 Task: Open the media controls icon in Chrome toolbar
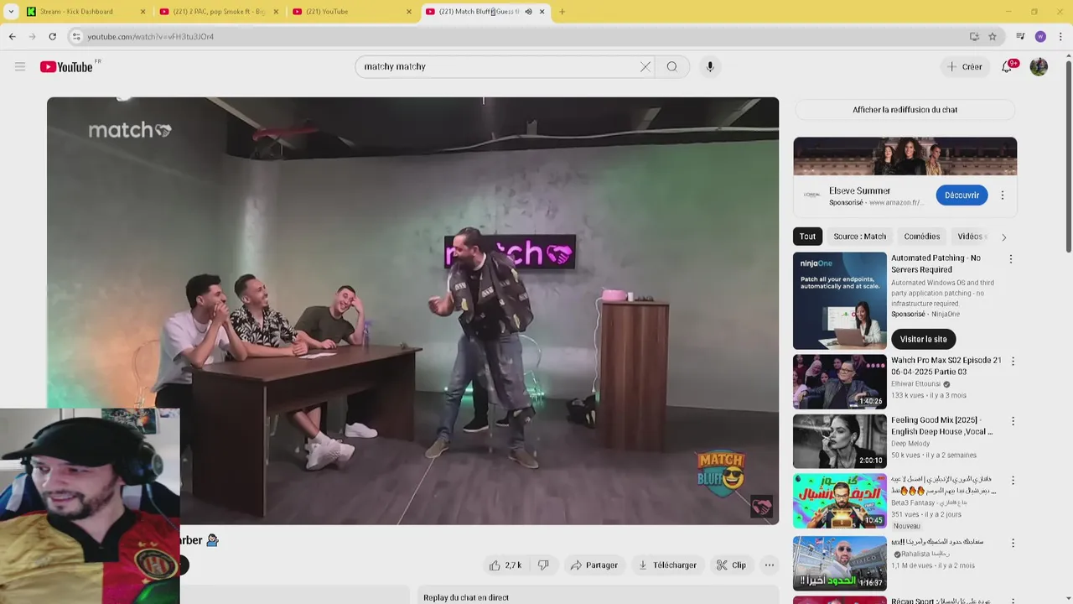(x=1020, y=36)
